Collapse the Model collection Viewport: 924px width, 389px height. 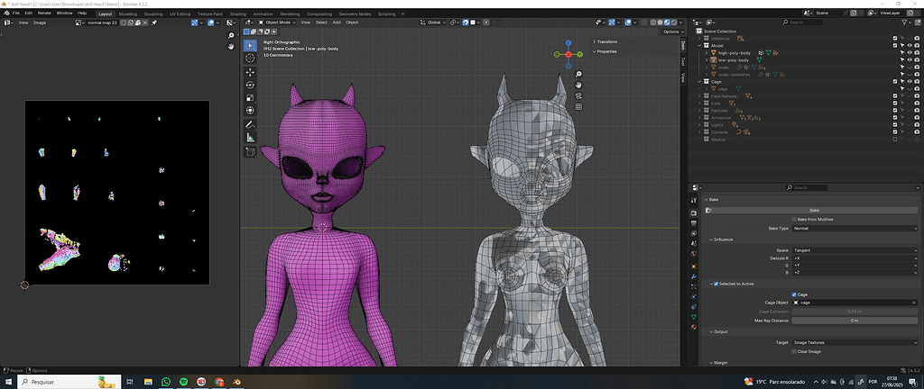point(699,45)
